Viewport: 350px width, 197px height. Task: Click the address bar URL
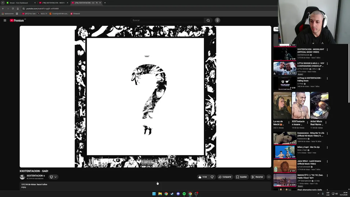pyautogui.click(x=42, y=8)
